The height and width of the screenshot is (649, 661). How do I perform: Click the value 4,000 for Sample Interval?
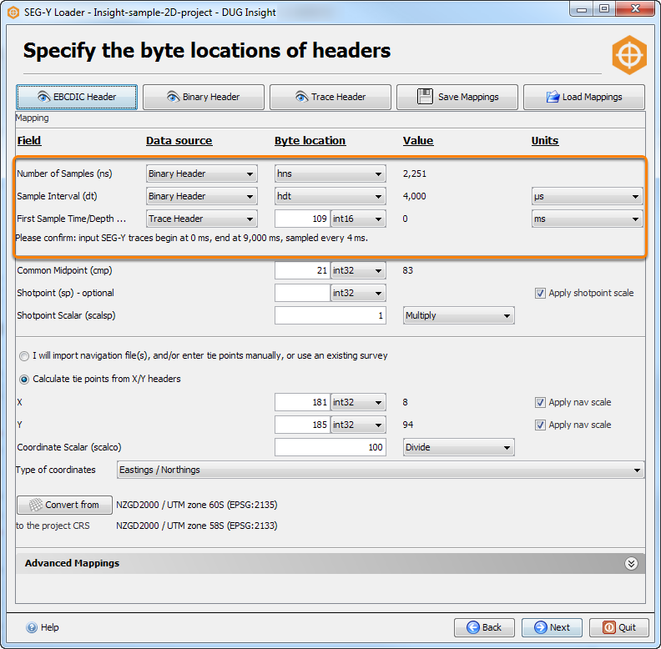(415, 196)
